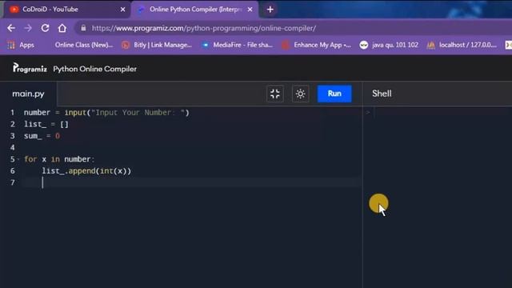The width and height of the screenshot is (512, 288).
Task: Click the 'Python Online Compiler' title
Action: [94, 69]
